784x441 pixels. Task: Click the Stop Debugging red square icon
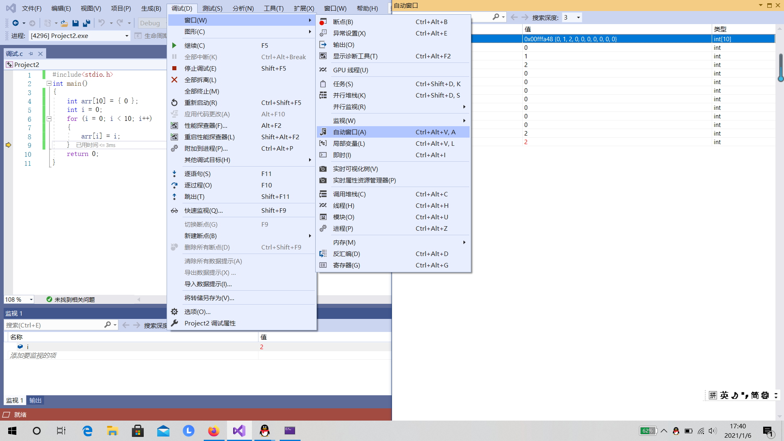coord(174,68)
